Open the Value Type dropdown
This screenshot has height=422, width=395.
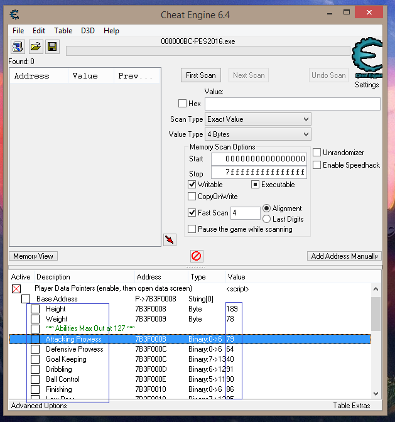coord(258,134)
